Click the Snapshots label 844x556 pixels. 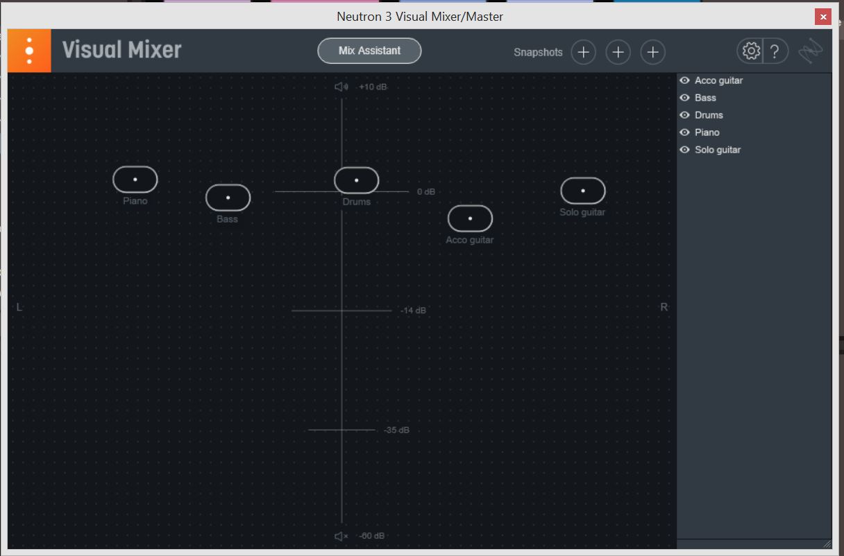click(x=538, y=52)
